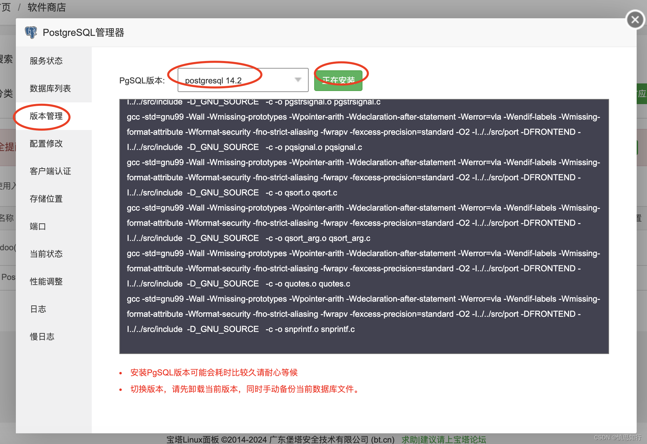This screenshot has width=647, height=444.
Task: Close the PostgreSQL manager dialog
Action: pyautogui.click(x=635, y=20)
